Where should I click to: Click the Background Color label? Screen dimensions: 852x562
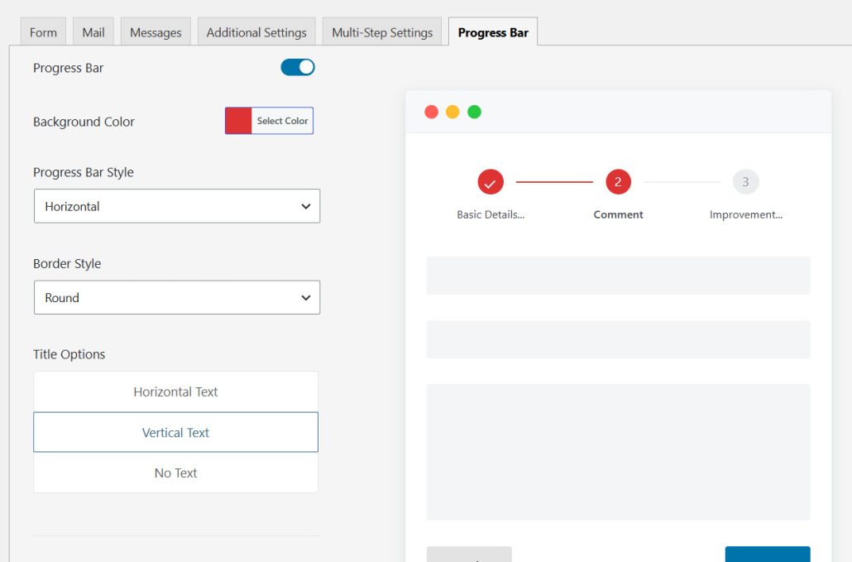click(84, 122)
